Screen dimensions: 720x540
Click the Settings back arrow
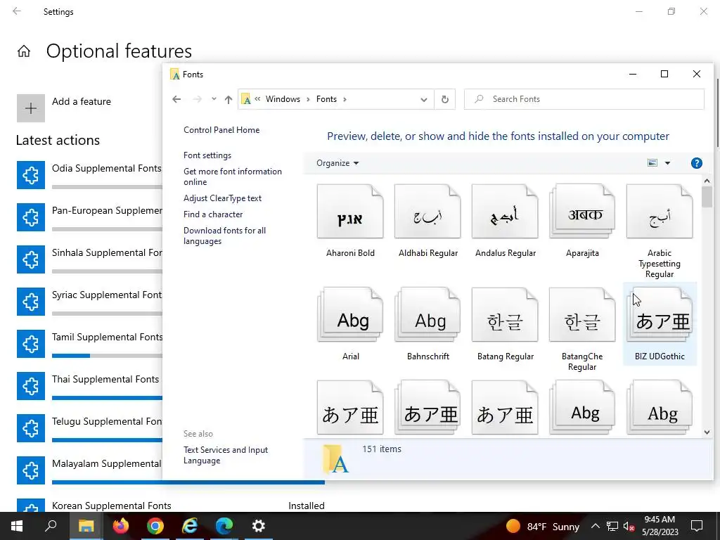(17, 11)
